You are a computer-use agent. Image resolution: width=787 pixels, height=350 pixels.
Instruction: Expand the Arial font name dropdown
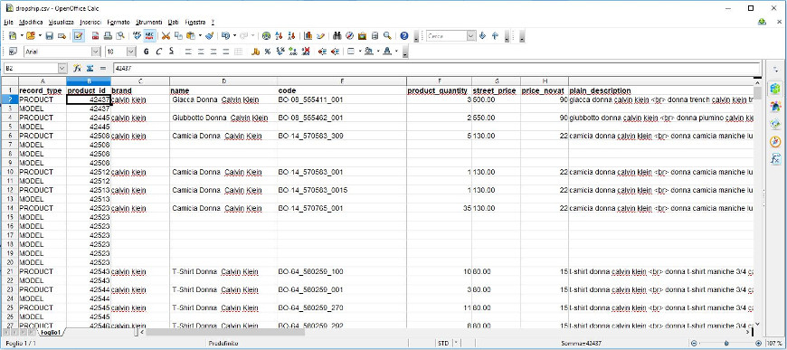coord(95,52)
